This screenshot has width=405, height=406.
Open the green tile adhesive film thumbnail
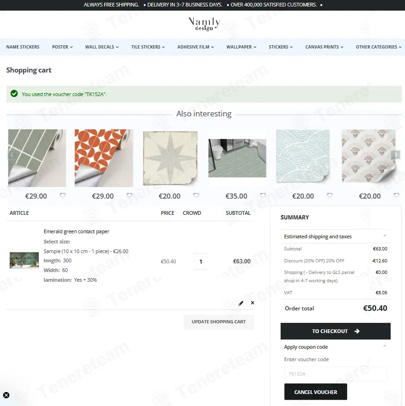pos(37,158)
